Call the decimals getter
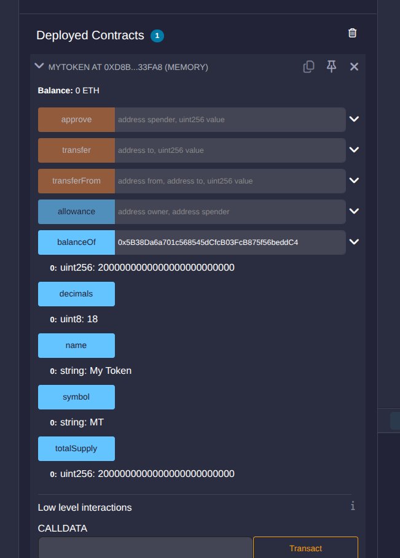Image resolution: width=400 pixels, height=558 pixels. [76, 294]
